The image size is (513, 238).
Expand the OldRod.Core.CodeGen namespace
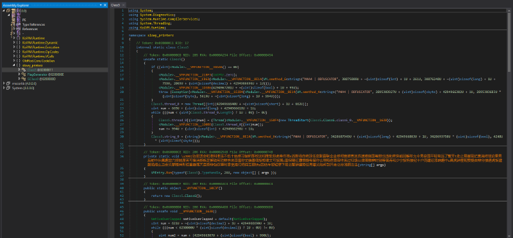point(14,61)
